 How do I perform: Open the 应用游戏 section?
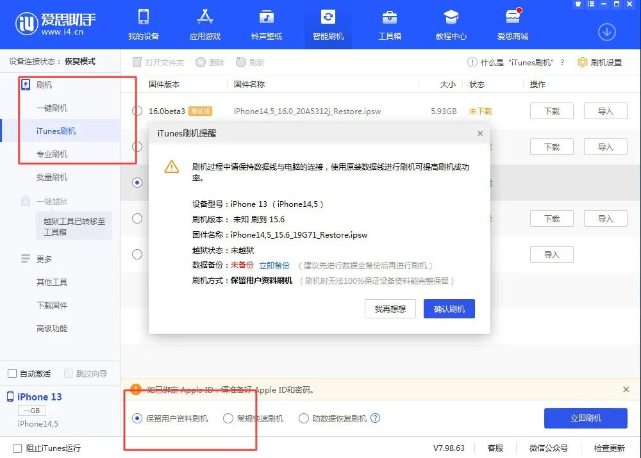point(204,24)
